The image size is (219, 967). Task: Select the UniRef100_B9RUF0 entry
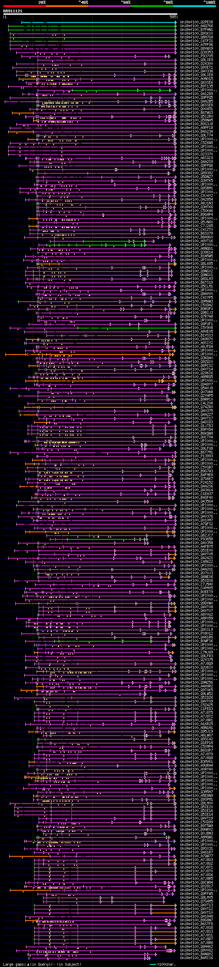pos(196,309)
